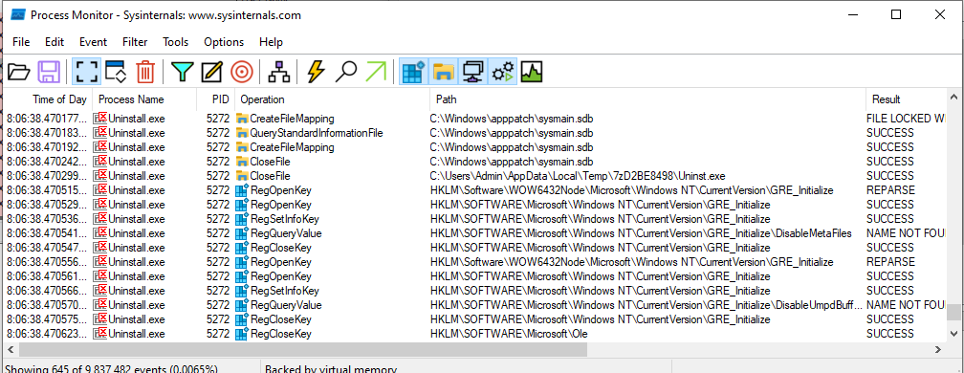Image resolution: width=964 pixels, height=373 pixels.
Task: Click the Process Monitor title bar app icon
Action: [18, 14]
